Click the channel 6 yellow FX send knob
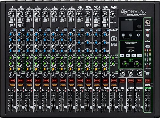 [x=53, y=69]
